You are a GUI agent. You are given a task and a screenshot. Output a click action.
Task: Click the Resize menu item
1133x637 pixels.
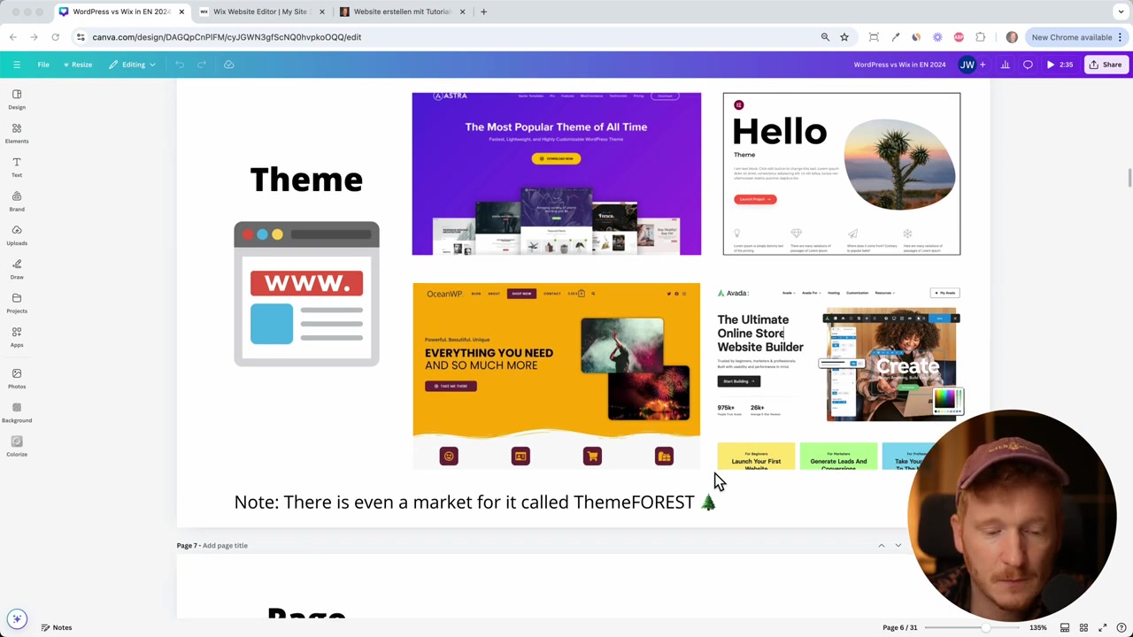pos(77,65)
